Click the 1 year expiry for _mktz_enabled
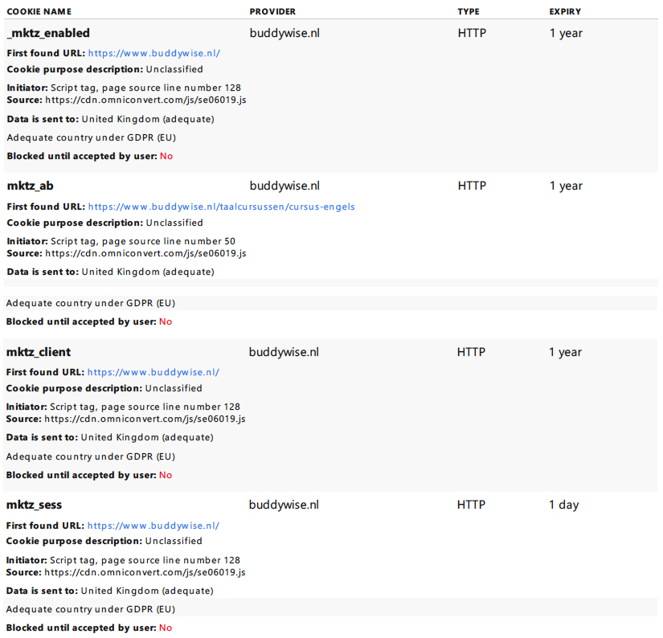663x638 pixels. pyautogui.click(x=567, y=33)
